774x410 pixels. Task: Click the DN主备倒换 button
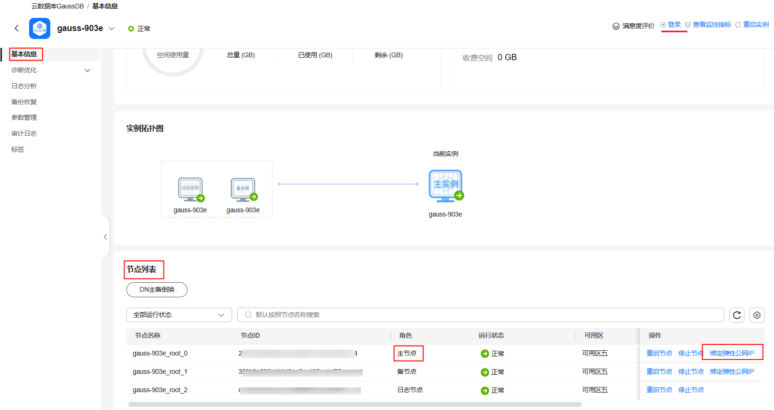[x=157, y=290]
